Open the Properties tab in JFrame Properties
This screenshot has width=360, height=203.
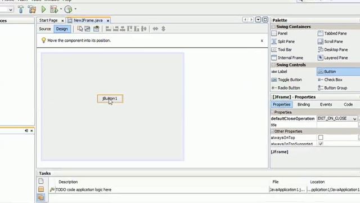click(282, 104)
